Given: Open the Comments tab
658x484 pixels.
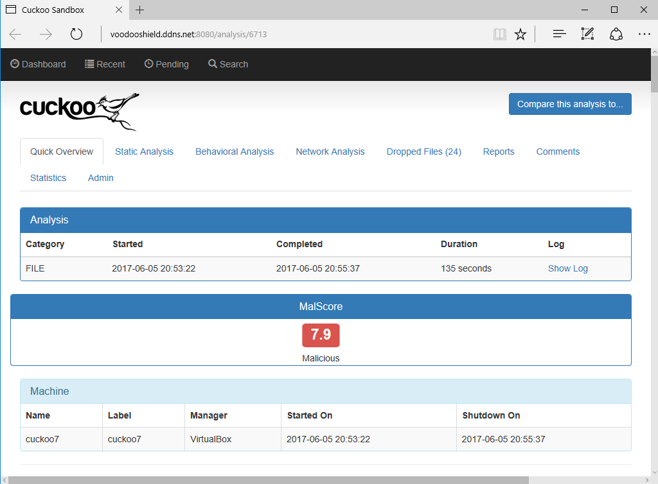Looking at the screenshot, I should tap(558, 151).
